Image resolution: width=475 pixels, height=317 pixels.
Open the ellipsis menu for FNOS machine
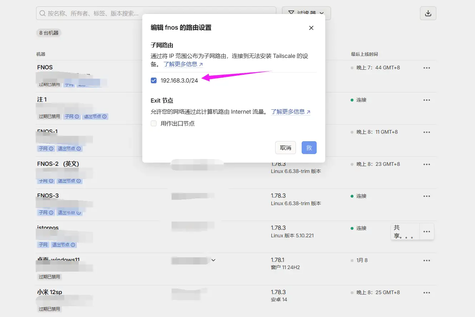(427, 68)
